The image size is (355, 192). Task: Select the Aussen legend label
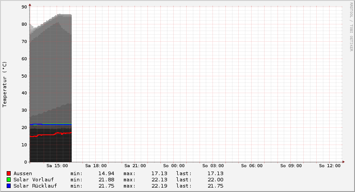[x=23, y=173]
